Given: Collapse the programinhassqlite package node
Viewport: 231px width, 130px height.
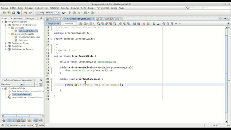Looking at the screenshot, I should click(9, 34).
